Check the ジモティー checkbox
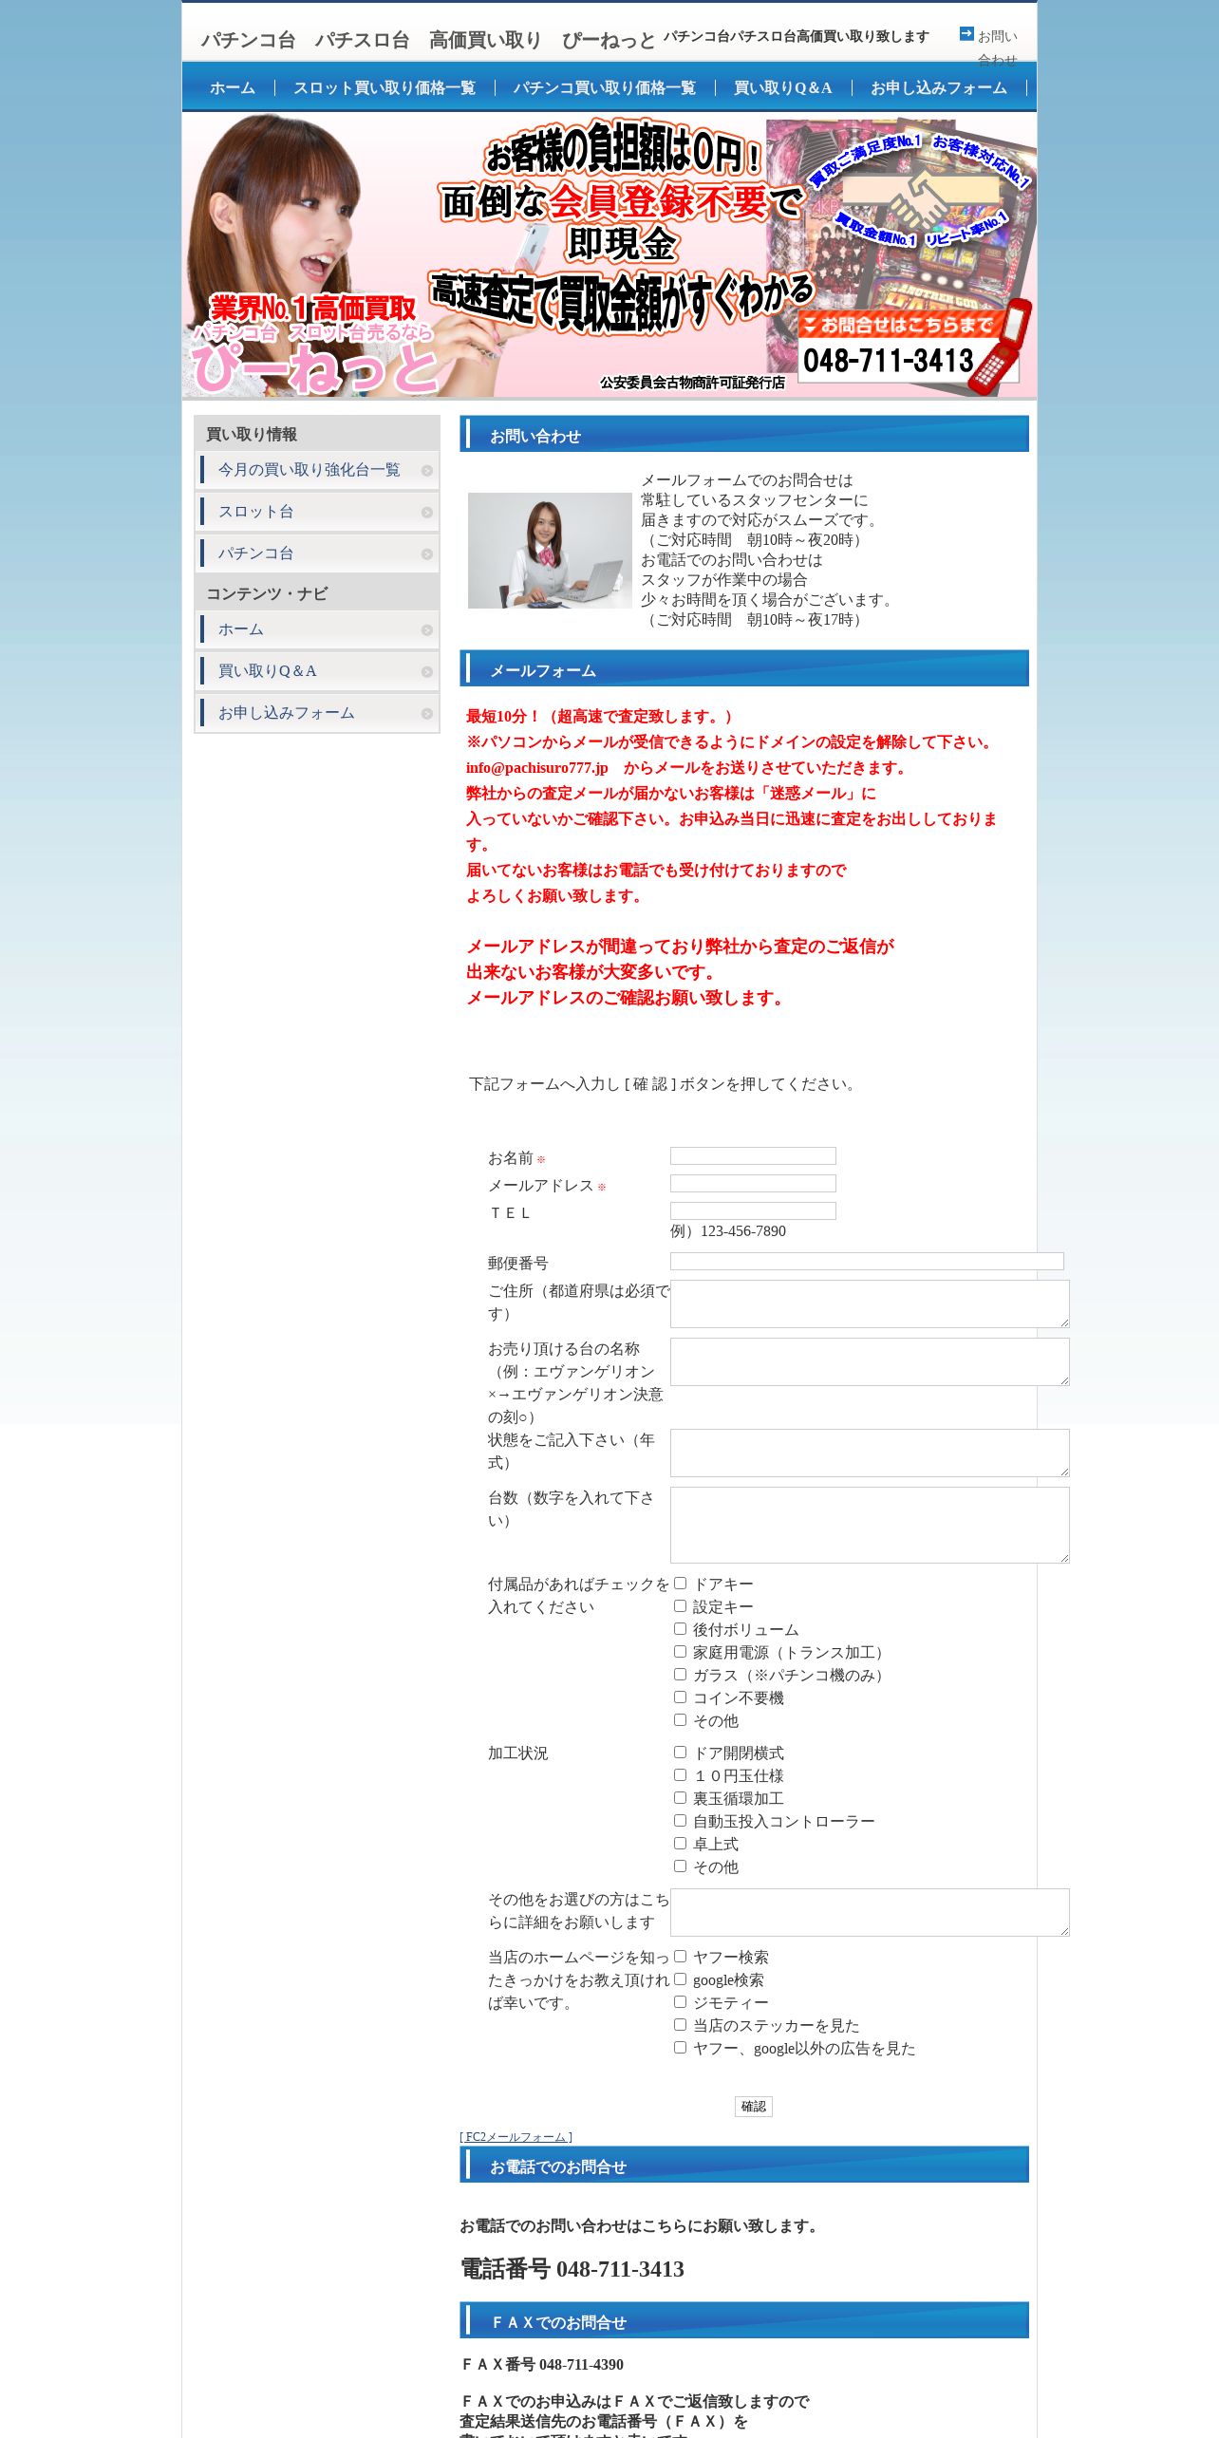This screenshot has height=2438, width=1219. 680,2001
